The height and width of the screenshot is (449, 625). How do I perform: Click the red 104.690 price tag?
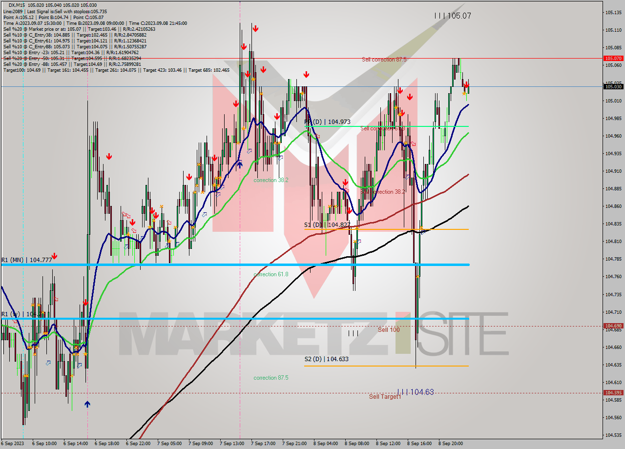pyautogui.click(x=613, y=326)
